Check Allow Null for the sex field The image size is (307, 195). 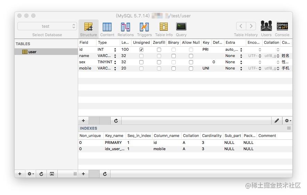click(x=191, y=62)
